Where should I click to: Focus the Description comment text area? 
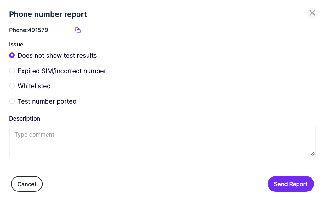[162, 141]
